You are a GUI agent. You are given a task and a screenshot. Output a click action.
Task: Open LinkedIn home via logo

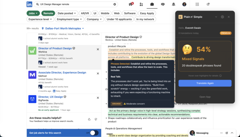(29, 4)
